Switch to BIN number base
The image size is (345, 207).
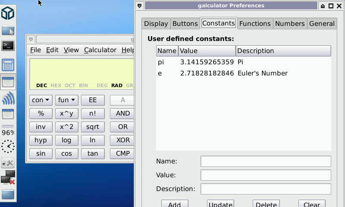click(83, 85)
